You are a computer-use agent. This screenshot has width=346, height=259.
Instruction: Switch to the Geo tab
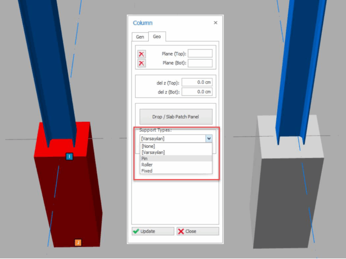pyautogui.click(x=157, y=37)
